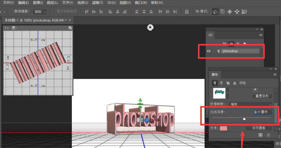Select the 3D panel tab
The width and height of the screenshot is (281, 148).
click(210, 35)
